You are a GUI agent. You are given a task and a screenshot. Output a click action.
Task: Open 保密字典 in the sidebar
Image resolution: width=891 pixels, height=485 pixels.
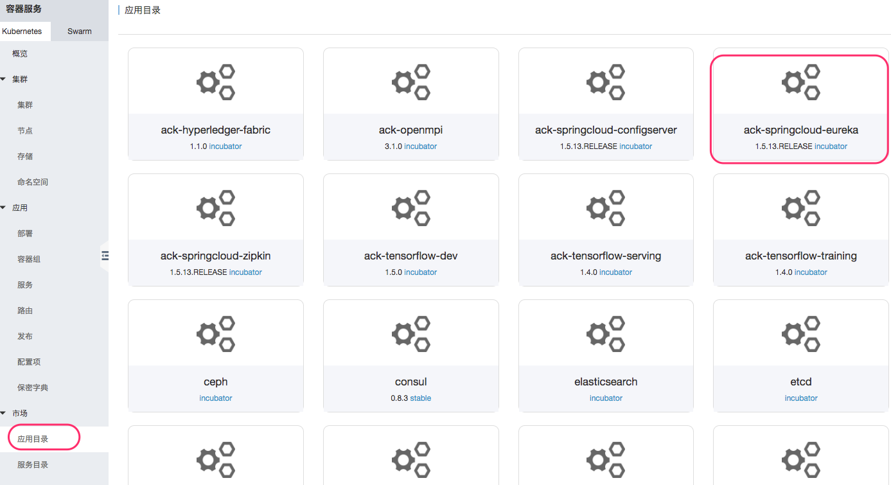(x=33, y=387)
